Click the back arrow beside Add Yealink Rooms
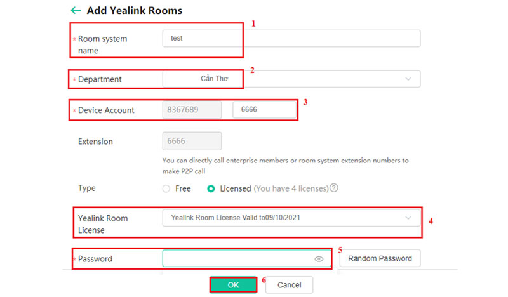The image size is (508, 297). [x=76, y=11]
